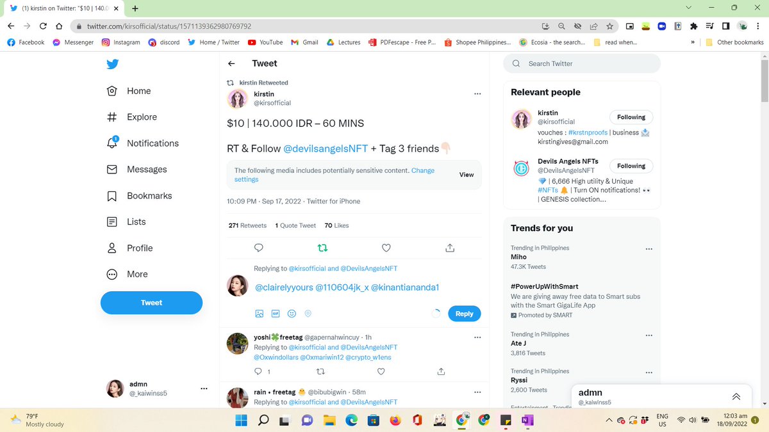This screenshot has height=432, width=769.
Task: Open options for the Ryssi trend
Action: tap(649, 372)
